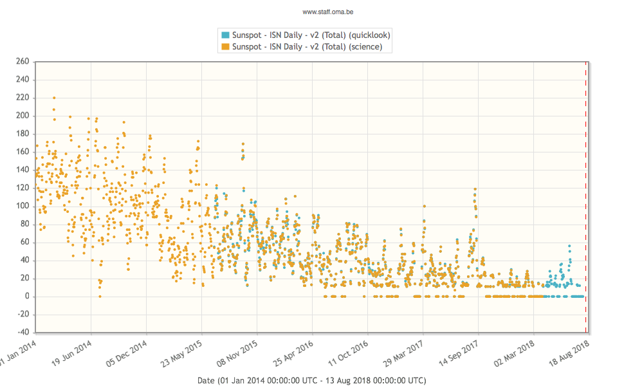The width and height of the screenshot is (624, 386).
Task: Click the y-axis label -40
Action: [23, 332]
